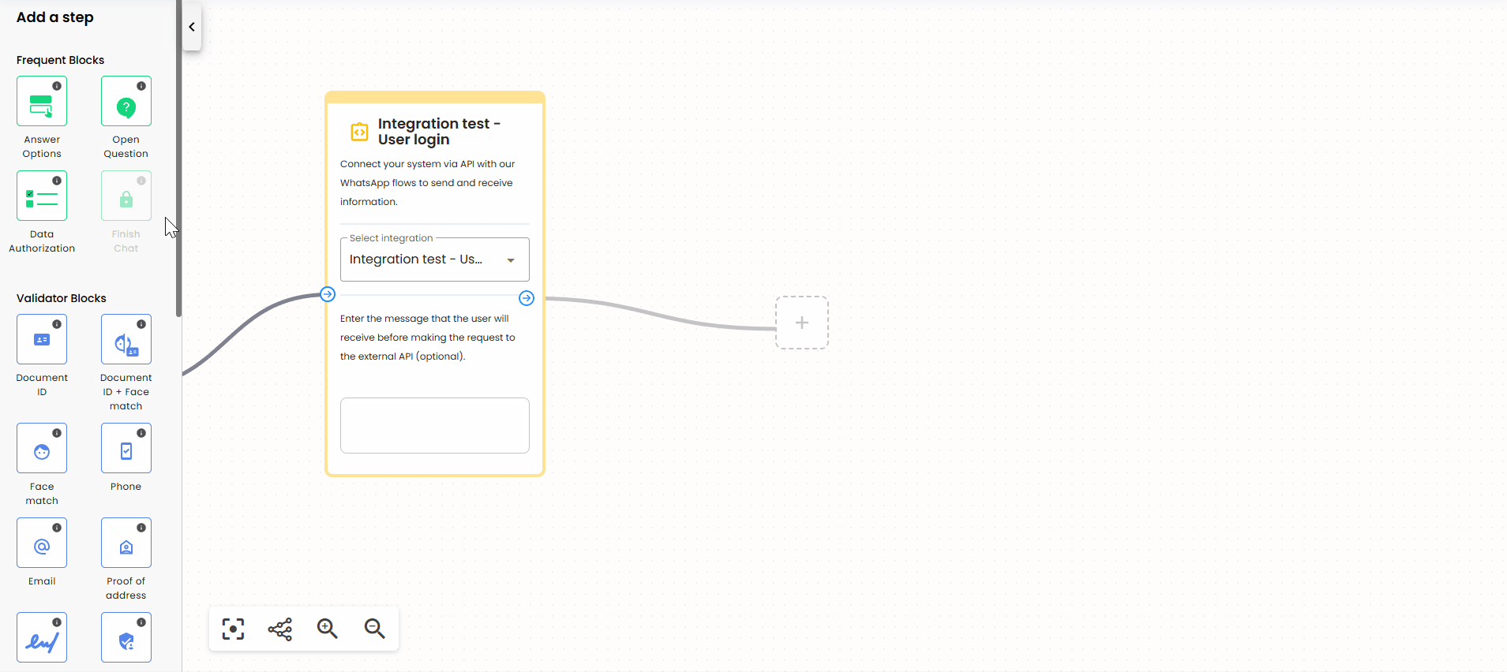The image size is (1507, 672).
Task: Add the Email validator block
Action: pyautogui.click(x=42, y=543)
